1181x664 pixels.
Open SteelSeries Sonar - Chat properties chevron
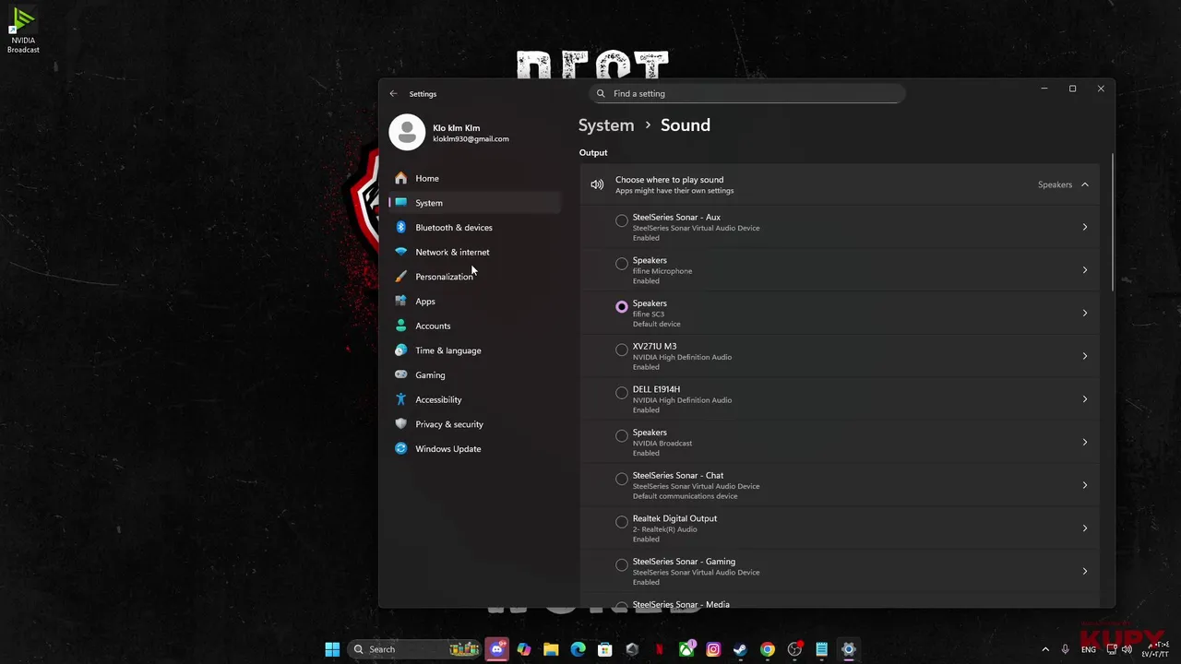point(1085,485)
